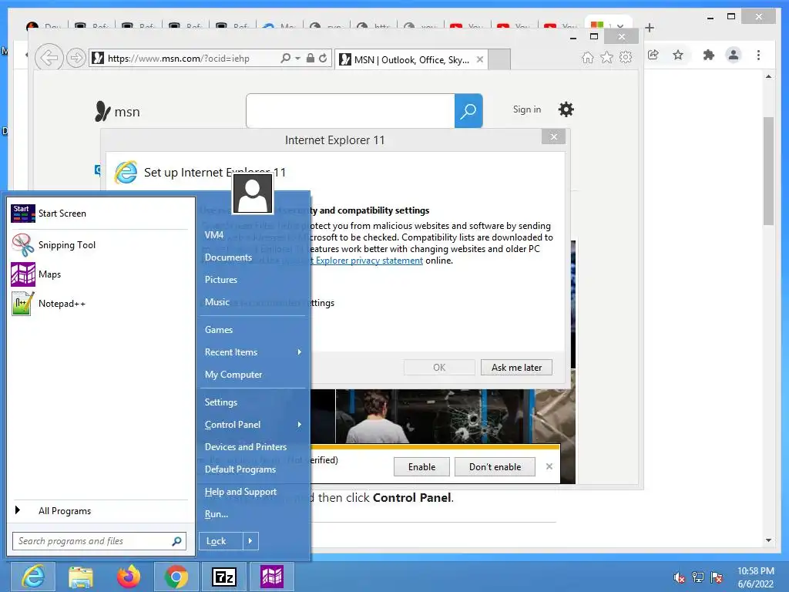This screenshot has width=789, height=592.
Task: Close the add-on notification bar
Action: (x=549, y=466)
